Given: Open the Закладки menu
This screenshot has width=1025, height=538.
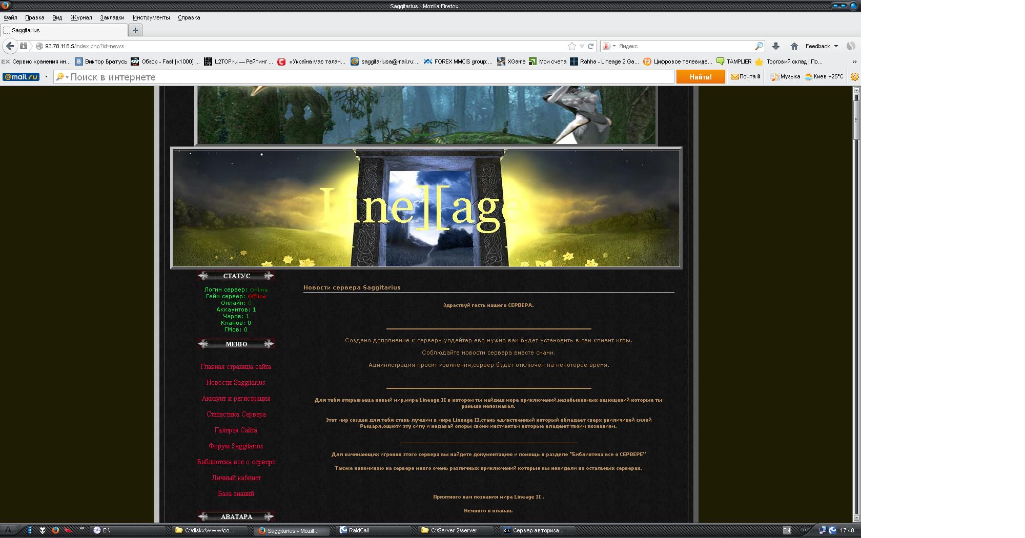Looking at the screenshot, I should click(x=112, y=17).
